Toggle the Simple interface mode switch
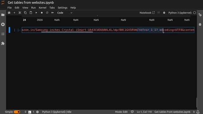 coord(17,112)
